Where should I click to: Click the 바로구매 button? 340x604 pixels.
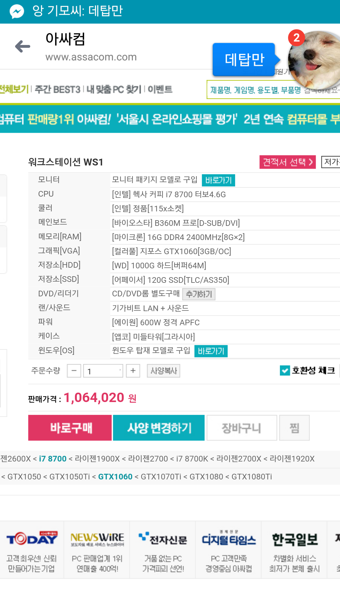(x=70, y=428)
